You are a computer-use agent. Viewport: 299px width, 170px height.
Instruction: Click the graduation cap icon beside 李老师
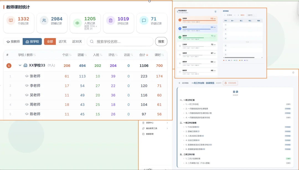(x=27, y=86)
